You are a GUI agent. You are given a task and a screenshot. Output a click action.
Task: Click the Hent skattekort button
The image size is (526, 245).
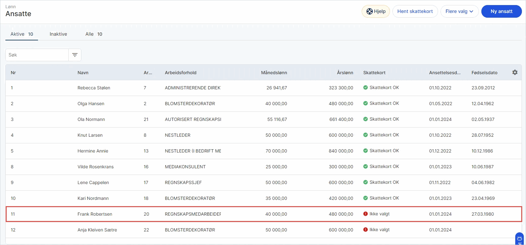point(415,11)
